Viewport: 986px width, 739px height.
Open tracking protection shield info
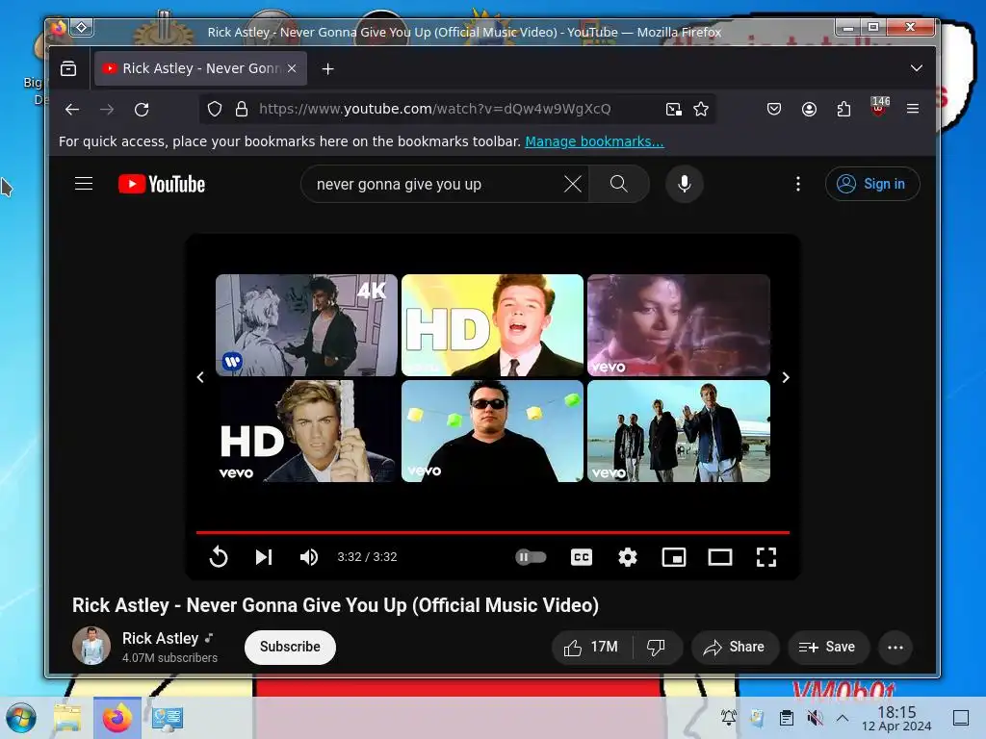click(x=215, y=110)
